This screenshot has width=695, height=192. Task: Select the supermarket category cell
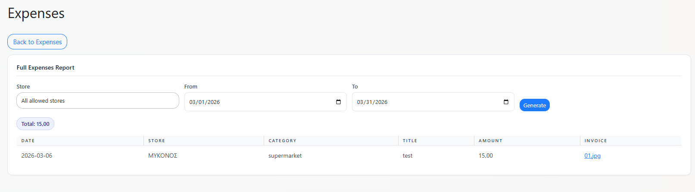click(x=285, y=155)
